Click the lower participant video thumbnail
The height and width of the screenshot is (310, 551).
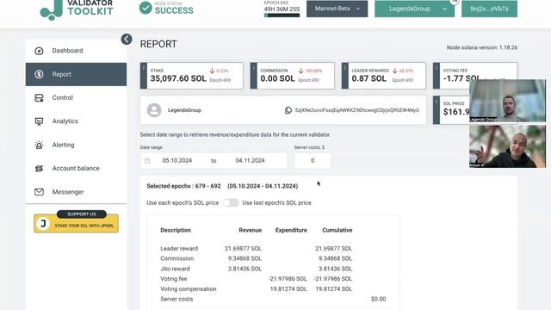coord(507,146)
